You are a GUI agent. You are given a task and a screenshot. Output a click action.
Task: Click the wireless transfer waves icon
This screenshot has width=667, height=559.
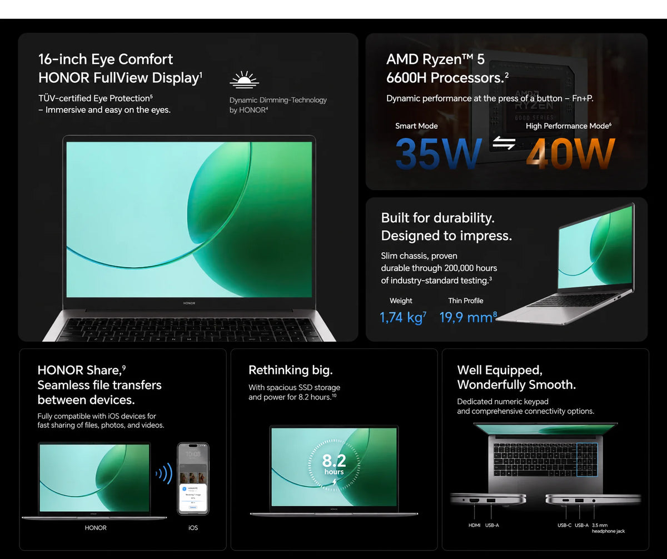click(164, 474)
